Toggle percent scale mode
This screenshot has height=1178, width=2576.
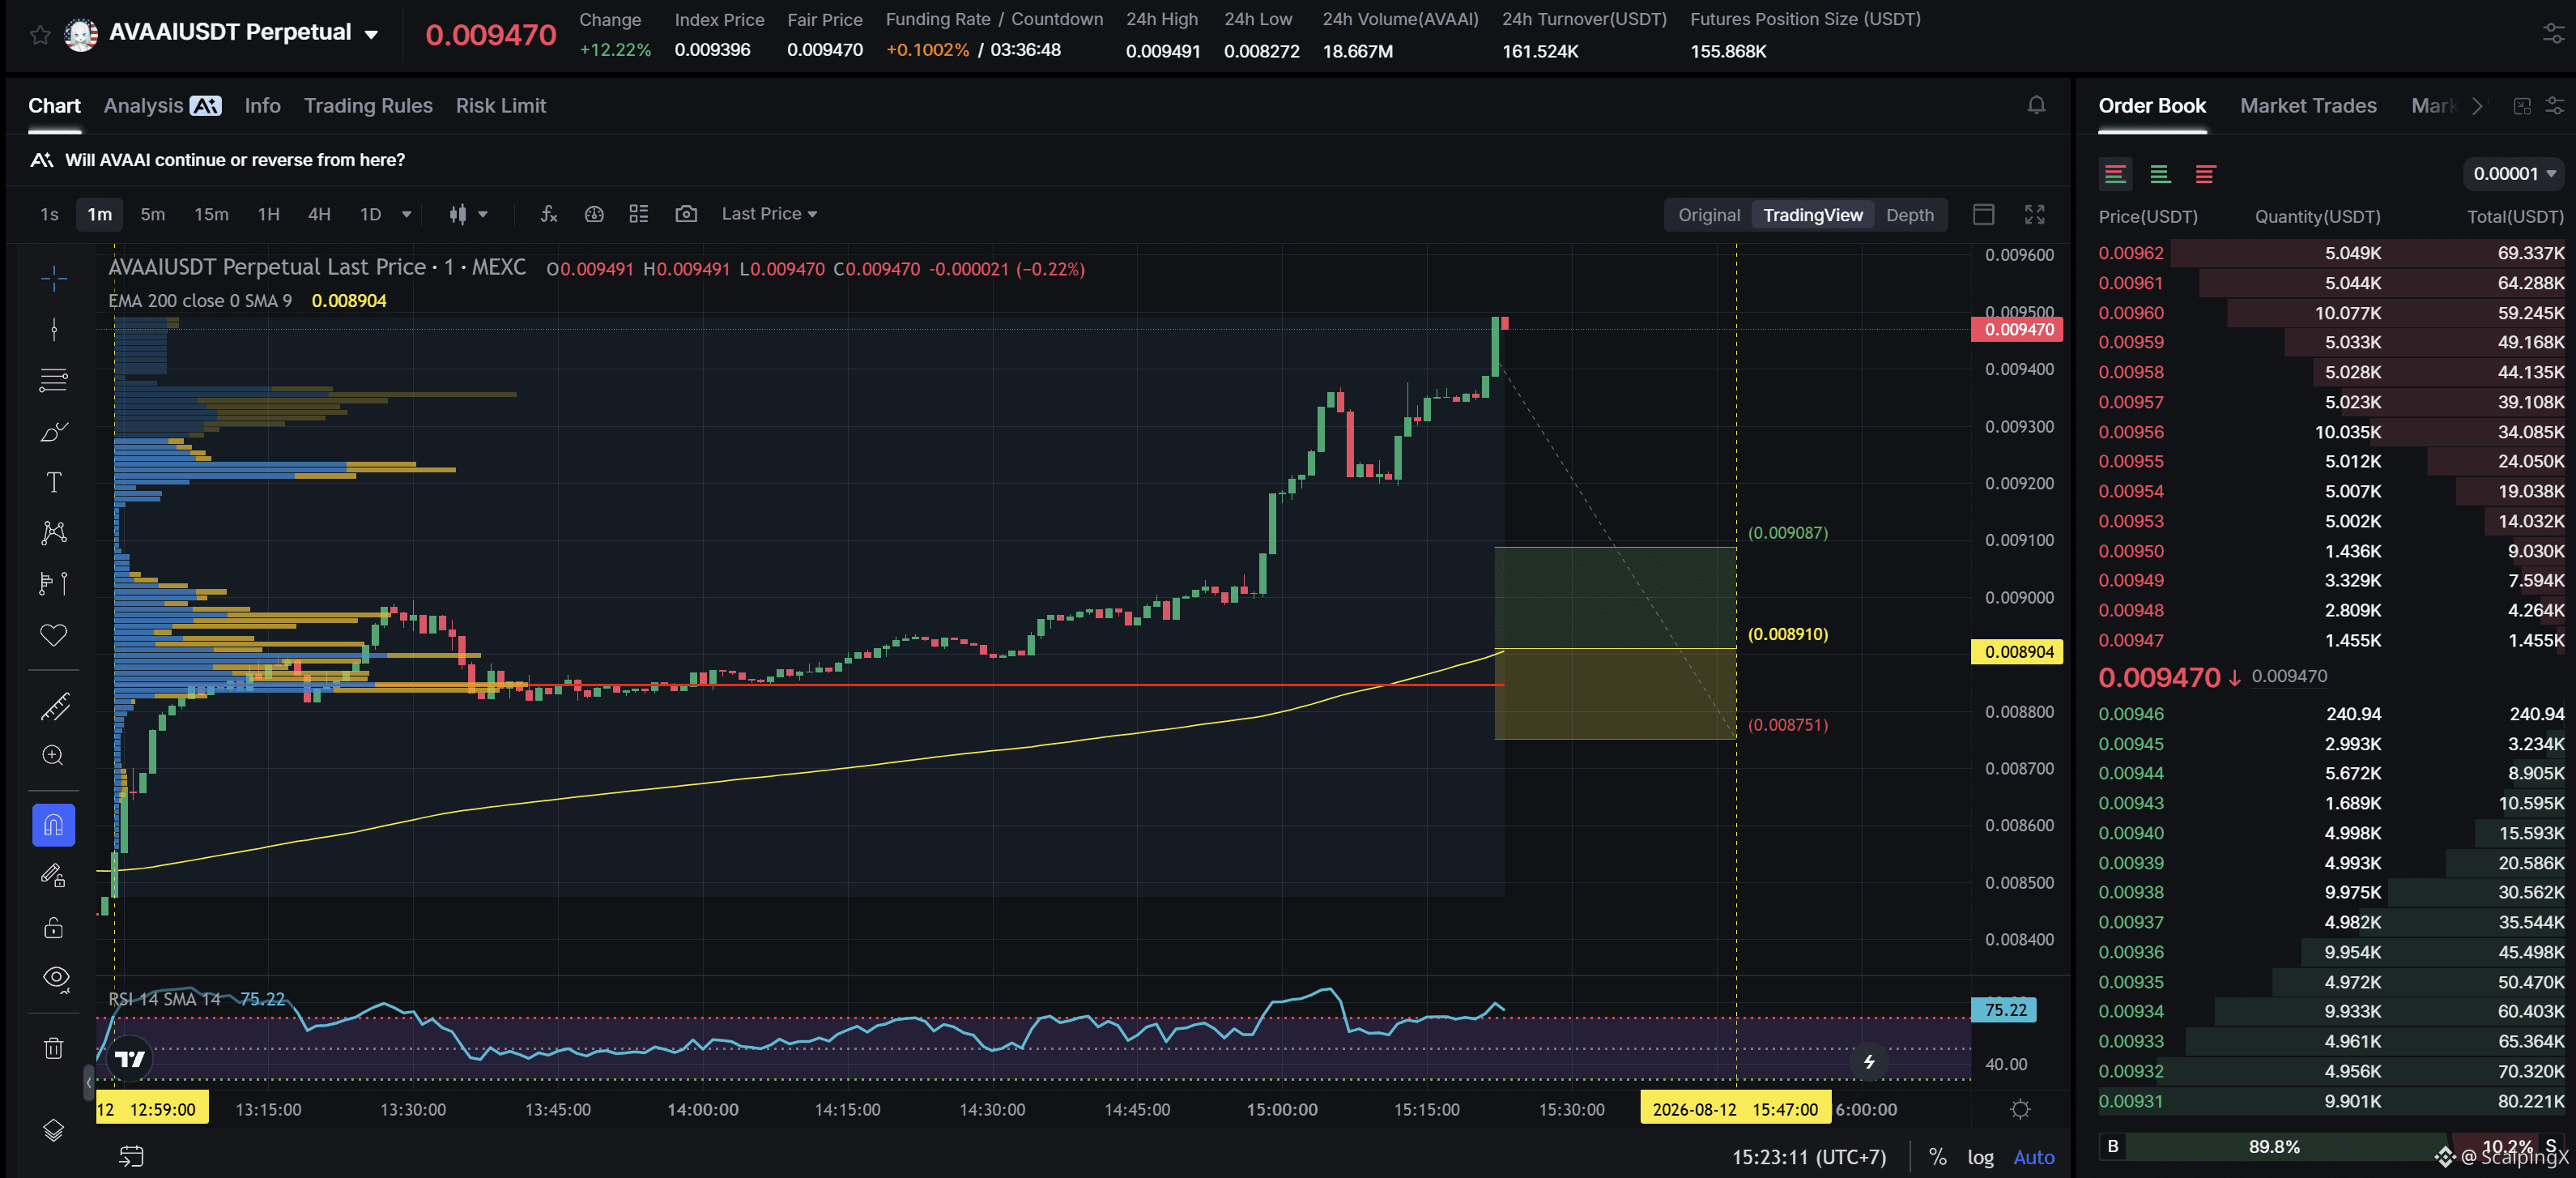1937,1157
